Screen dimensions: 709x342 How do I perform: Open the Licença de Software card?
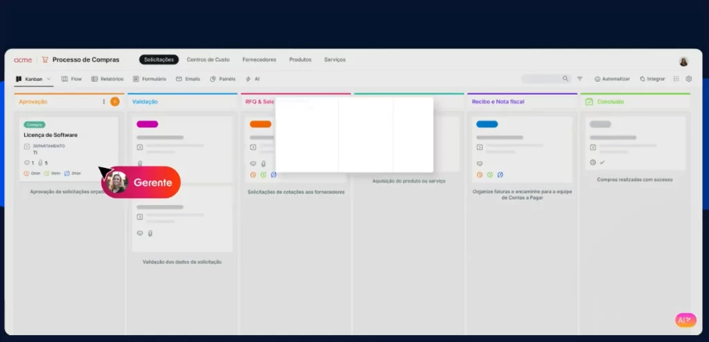(x=69, y=149)
